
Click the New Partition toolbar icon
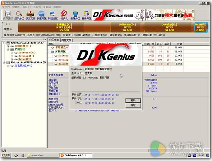tap(53, 15)
